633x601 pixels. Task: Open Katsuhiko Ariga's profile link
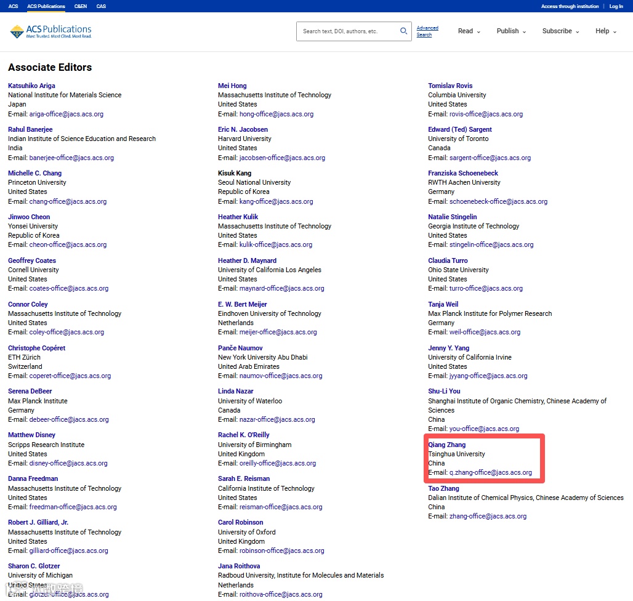[x=31, y=86]
